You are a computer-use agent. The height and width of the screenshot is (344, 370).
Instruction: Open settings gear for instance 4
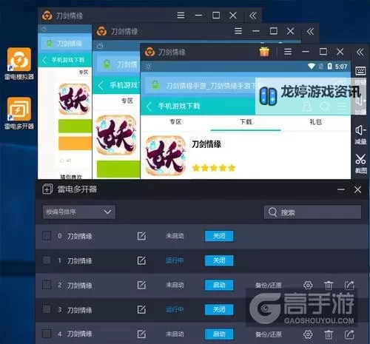pyautogui.click(x=308, y=334)
